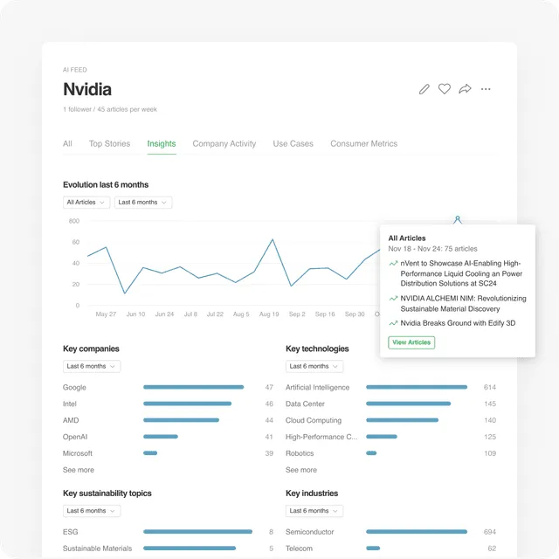The image size is (559, 559).
Task: Open the Company Activity tab
Action: (x=224, y=143)
